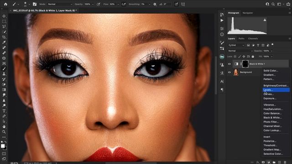Enable airbrush-style build-up next to Flow
Viewport: 292px width, 164px height.
click(124, 4)
